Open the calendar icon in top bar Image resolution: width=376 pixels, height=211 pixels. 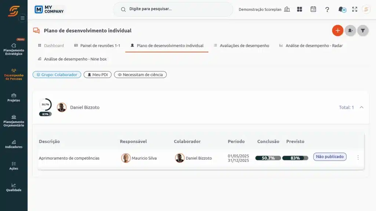click(313, 9)
